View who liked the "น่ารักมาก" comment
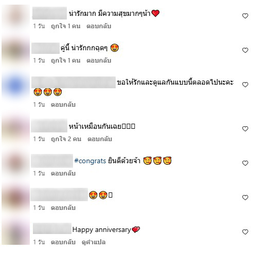Screen dimensions: 254x253 click(x=66, y=26)
